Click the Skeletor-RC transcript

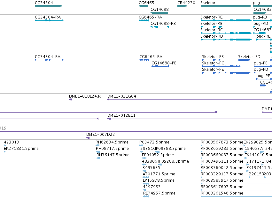coord(226,33)
